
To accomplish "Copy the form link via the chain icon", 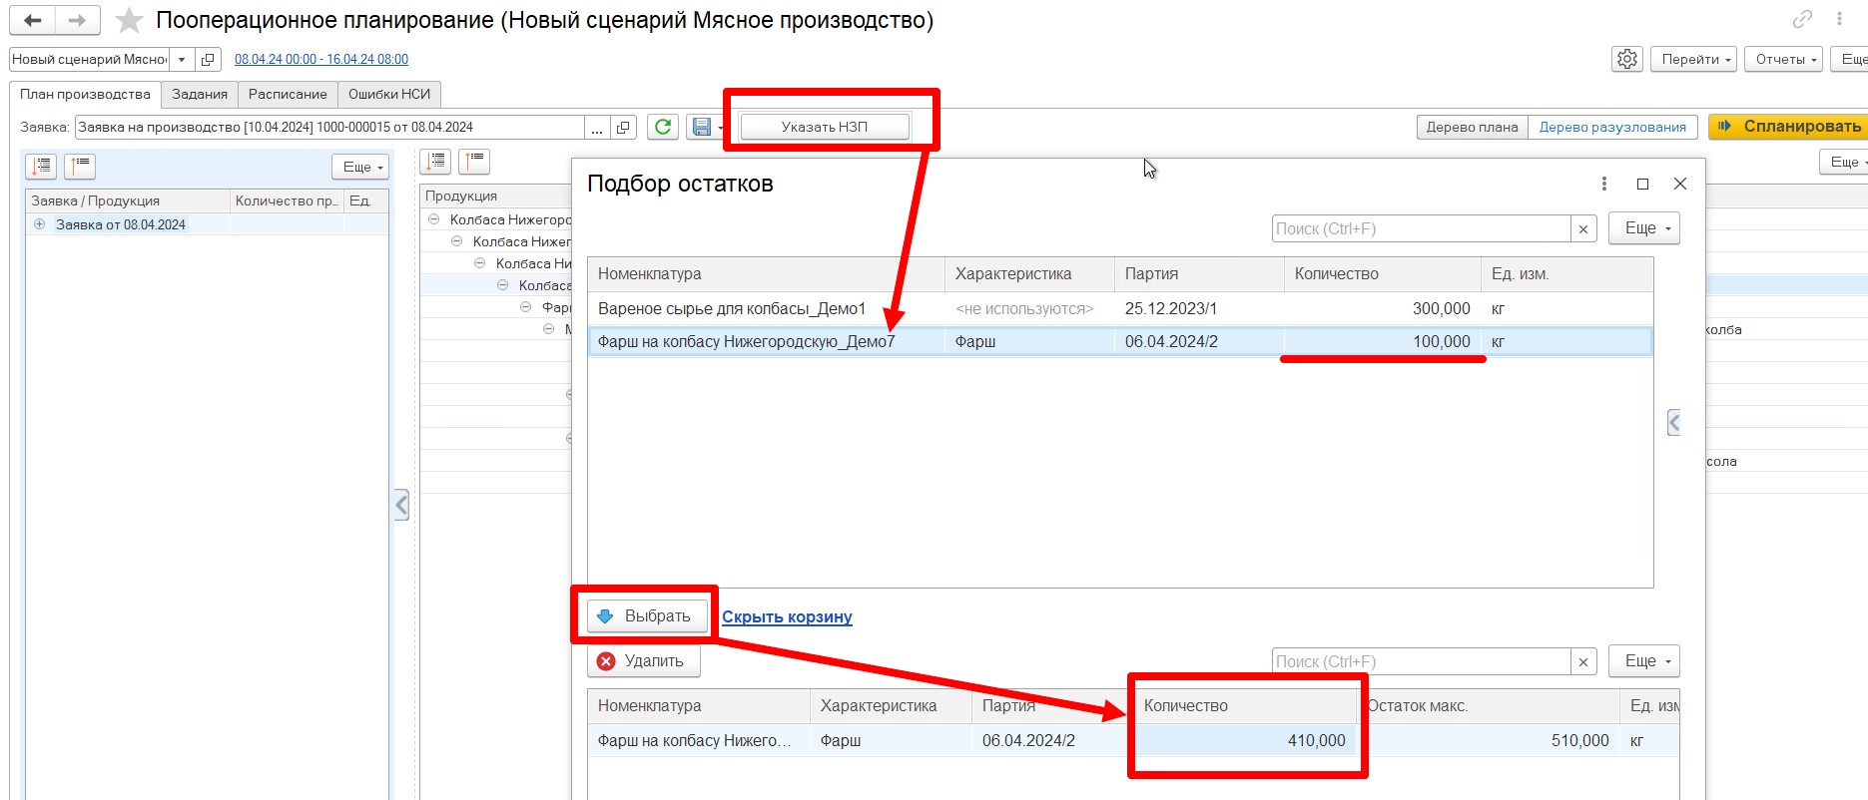I will [x=1802, y=19].
